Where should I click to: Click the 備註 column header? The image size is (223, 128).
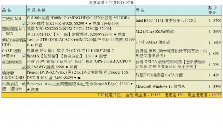pos(172,10)
